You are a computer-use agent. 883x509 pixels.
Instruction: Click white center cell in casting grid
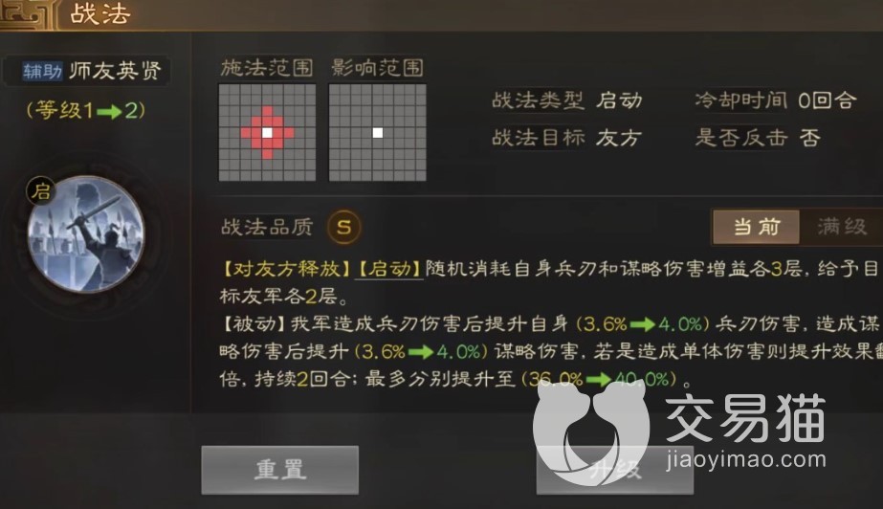pyautogui.click(x=267, y=133)
